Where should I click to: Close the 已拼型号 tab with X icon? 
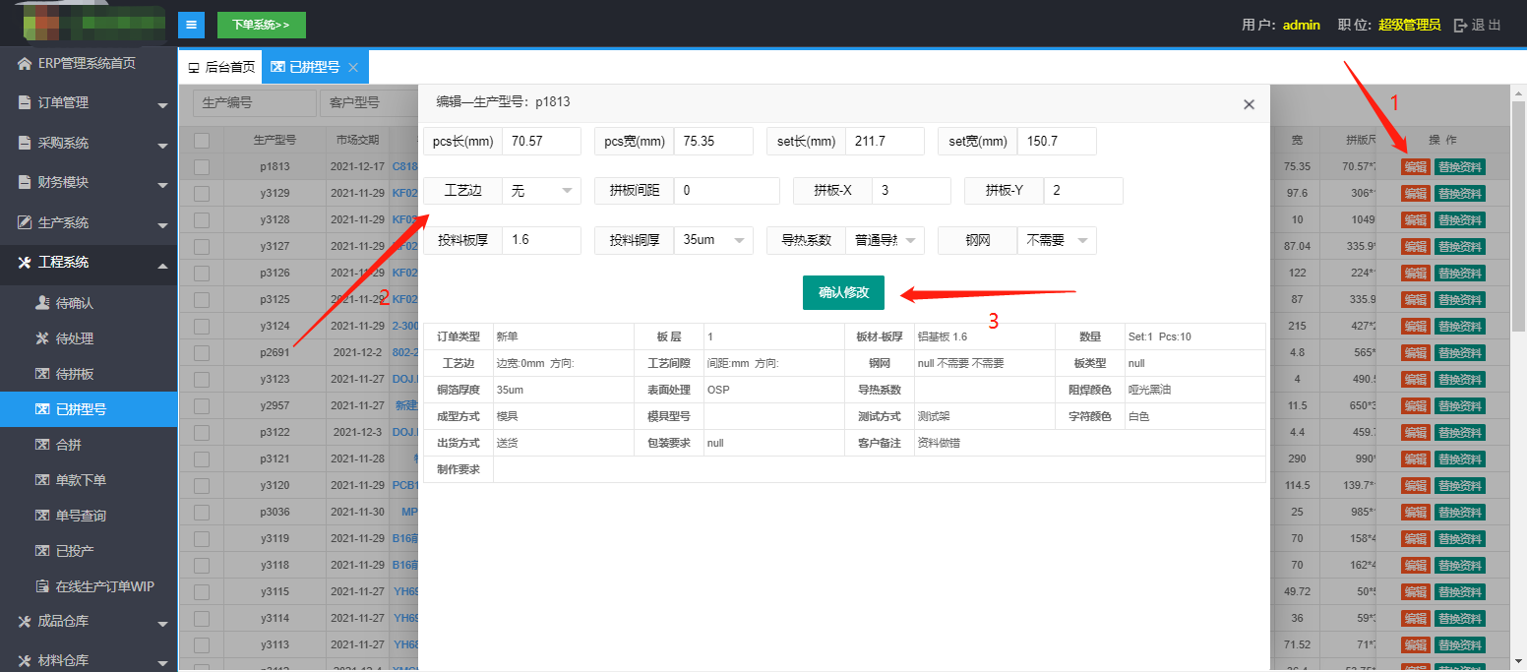coord(353,68)
